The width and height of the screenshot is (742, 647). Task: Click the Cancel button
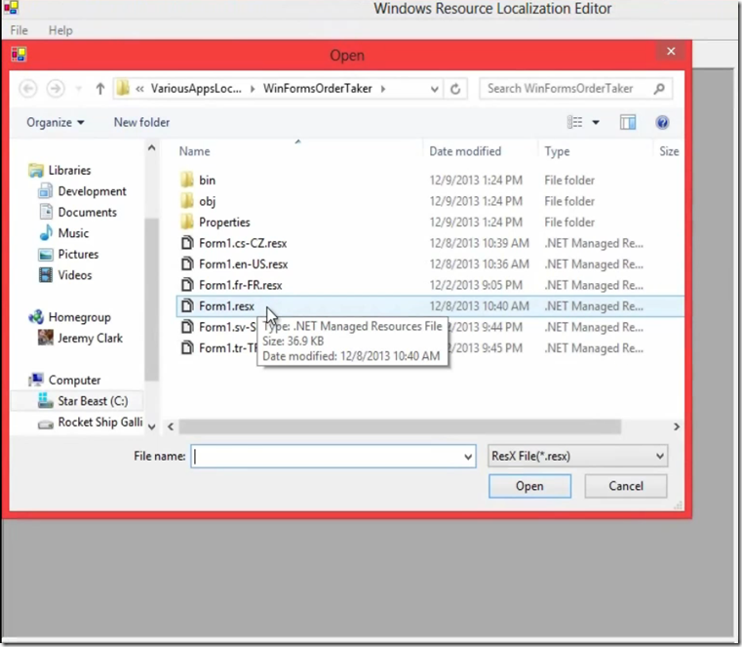coord(626,486)
